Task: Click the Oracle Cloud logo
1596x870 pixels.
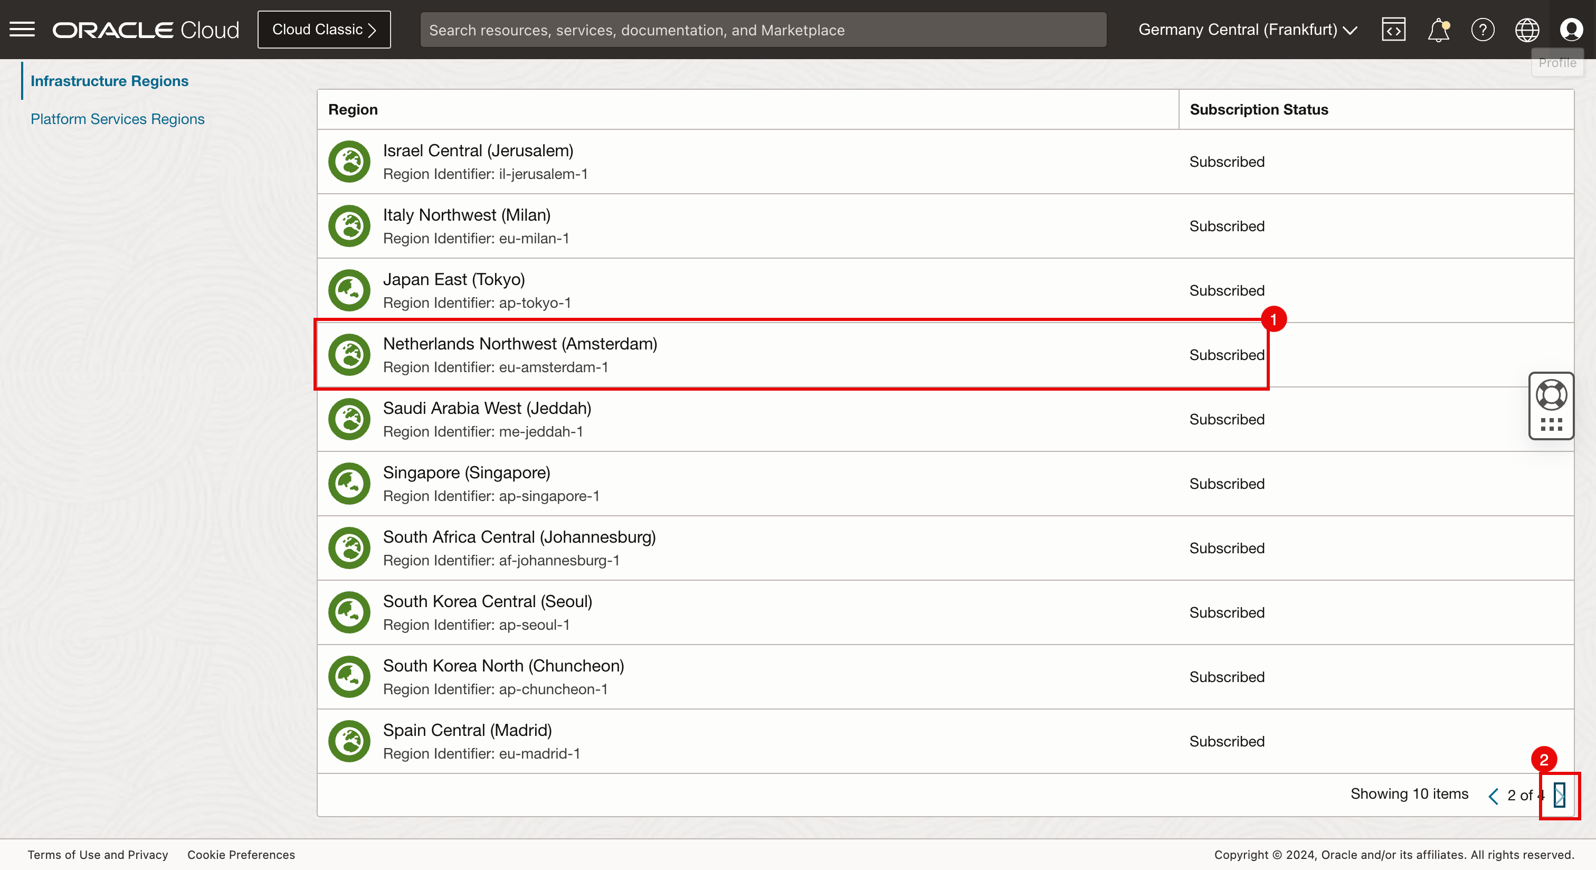Action: pos(146,29)
